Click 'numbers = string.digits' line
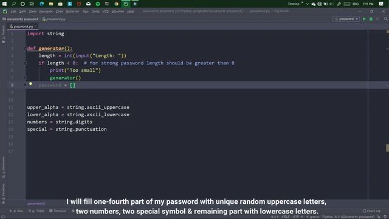The height and width of the screenshot is (219, 389). click(60, 122)
